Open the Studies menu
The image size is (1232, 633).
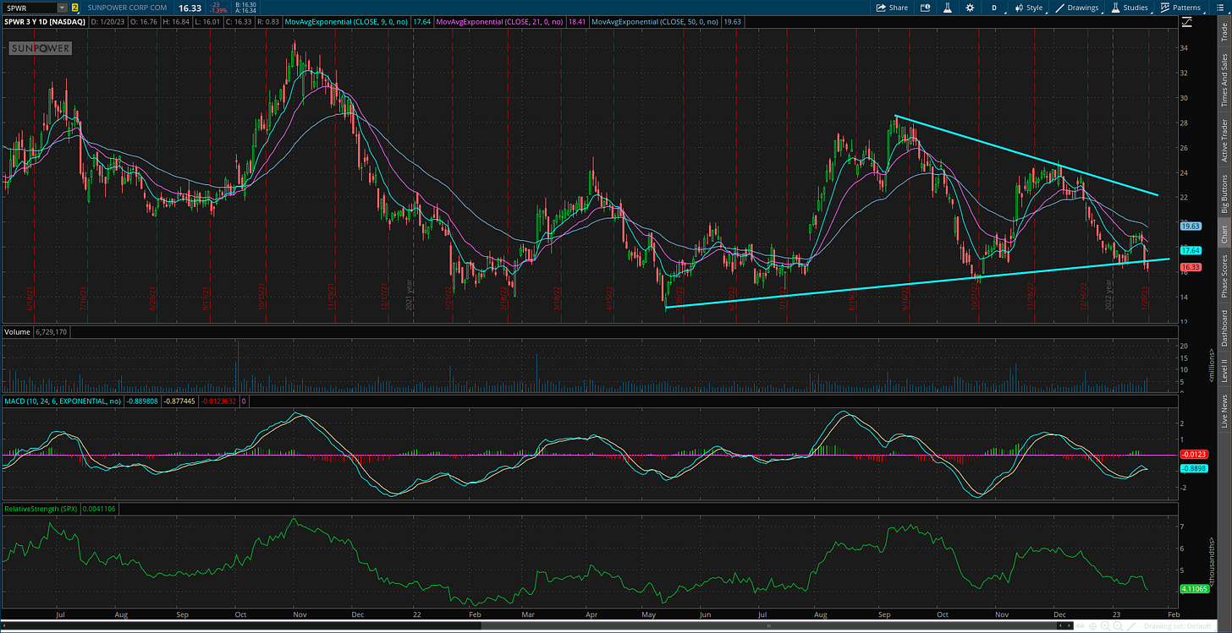[x=1130, y=8]
